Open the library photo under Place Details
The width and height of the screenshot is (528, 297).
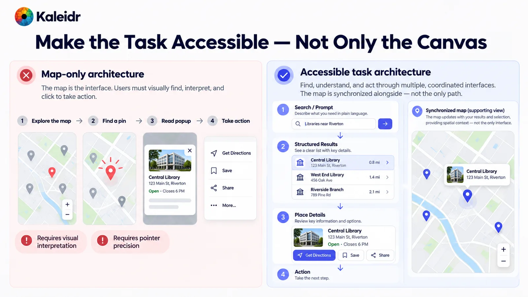[x=308, y=238]
